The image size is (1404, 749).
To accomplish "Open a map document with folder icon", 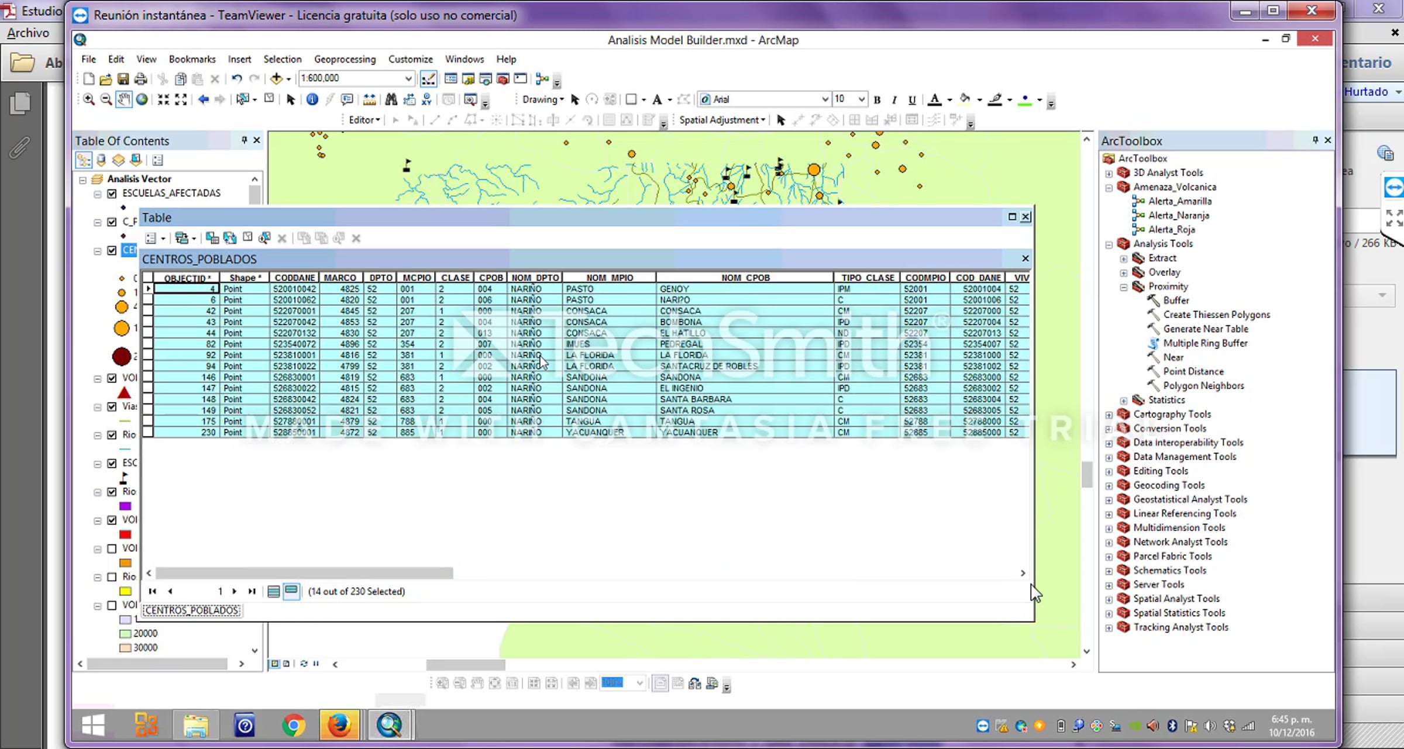I will click(106, 79).
